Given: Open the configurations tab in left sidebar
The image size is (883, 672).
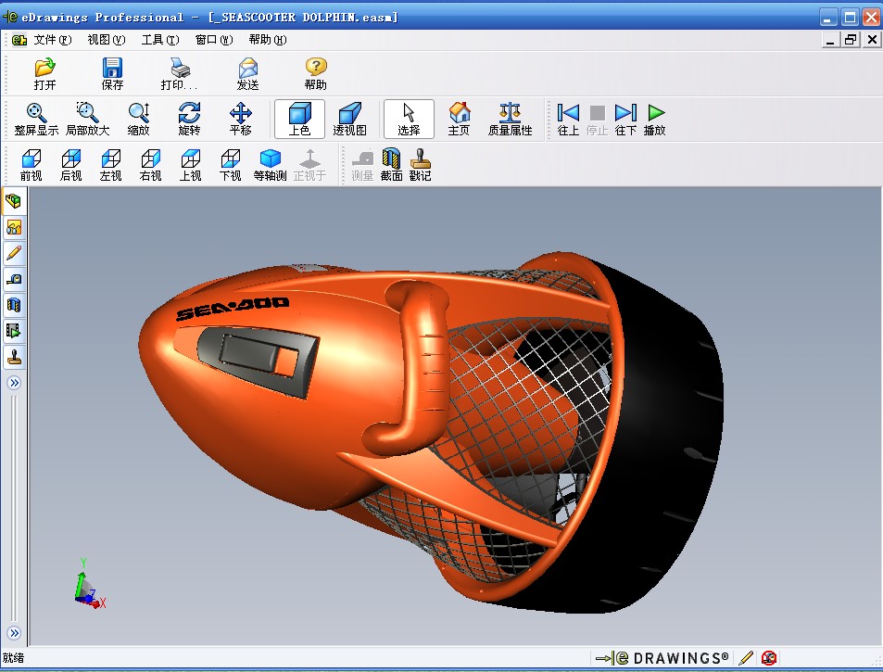Looking at the screenshot, I should pos(14,227).
